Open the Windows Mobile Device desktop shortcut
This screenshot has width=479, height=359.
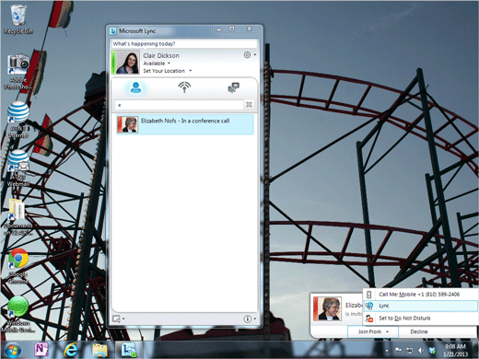click(18, 315)
